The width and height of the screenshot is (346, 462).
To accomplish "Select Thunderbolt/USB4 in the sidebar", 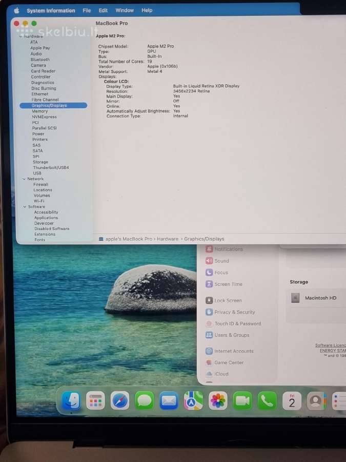I will 51,167.
